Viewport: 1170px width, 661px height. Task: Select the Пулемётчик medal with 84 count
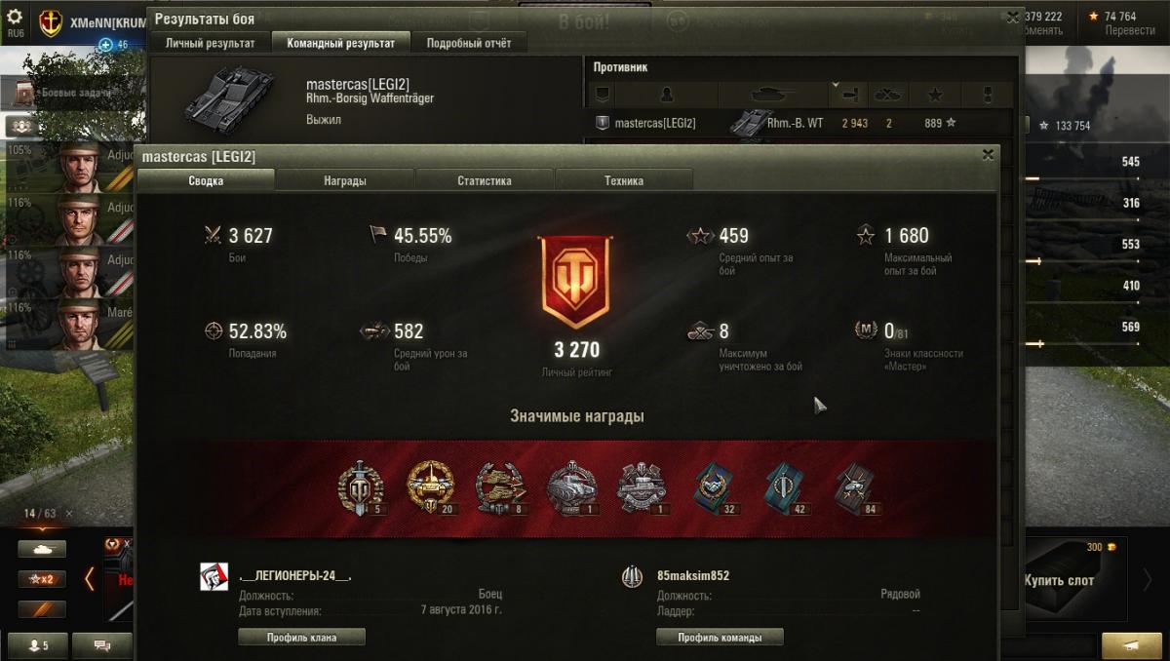(x=856, y=488)
